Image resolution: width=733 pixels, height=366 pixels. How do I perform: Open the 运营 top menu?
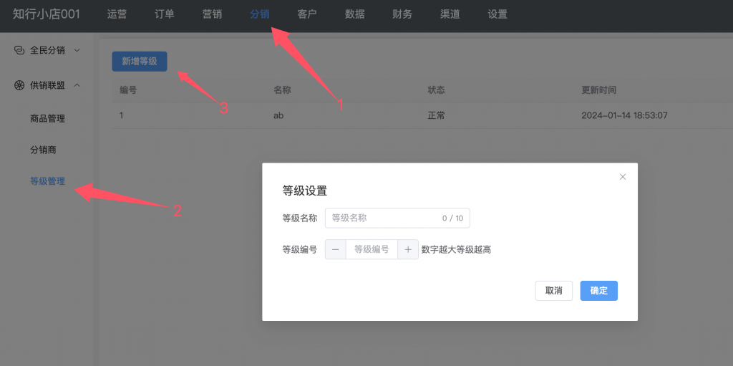(x=117, y=14)
